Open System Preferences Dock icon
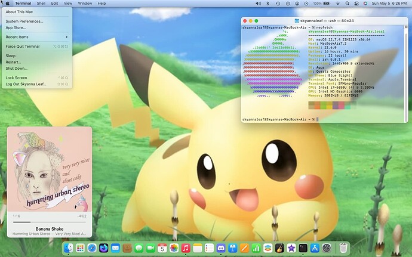Viewport: 412px width, 257px height. click(327, 248)
